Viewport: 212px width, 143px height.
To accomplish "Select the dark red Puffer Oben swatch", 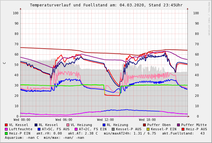I will tap(145, 125).
